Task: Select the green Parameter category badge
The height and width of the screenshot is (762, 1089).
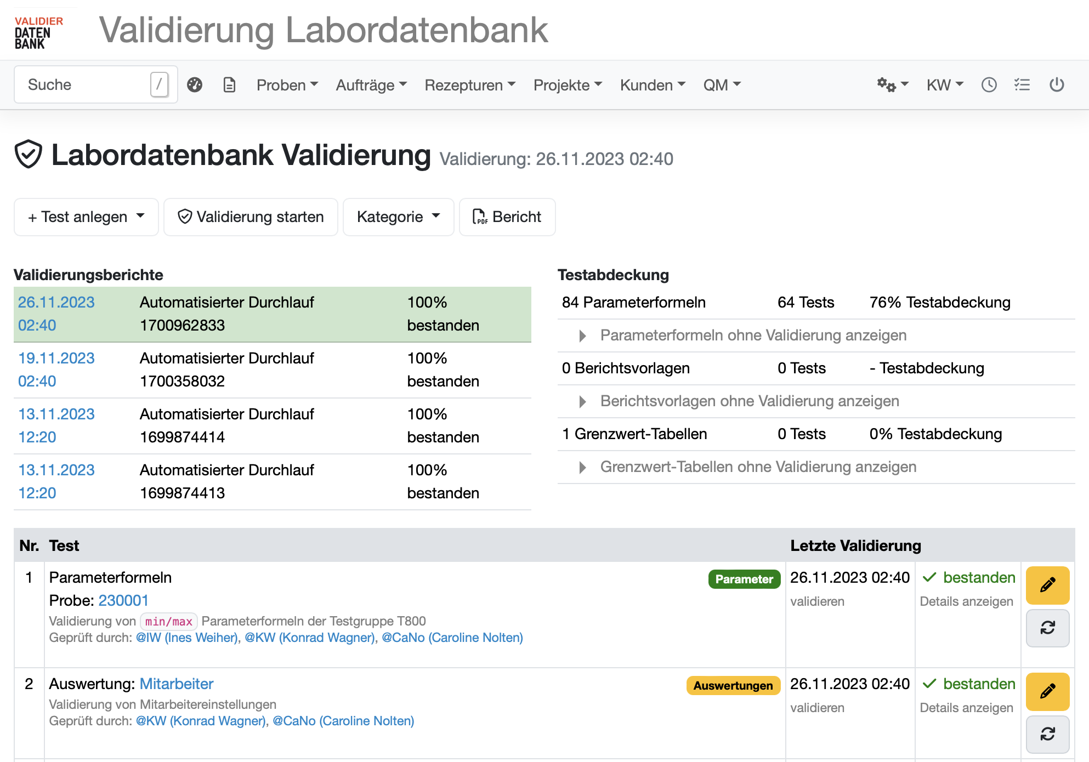Action: tap(744, 578)
